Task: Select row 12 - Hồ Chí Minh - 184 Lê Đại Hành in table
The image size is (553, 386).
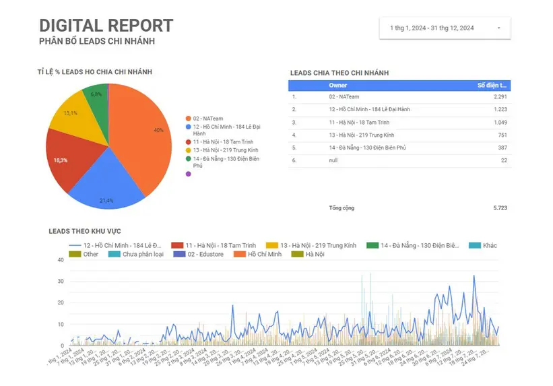Action: pyautogui.click(x=399, y=109)
